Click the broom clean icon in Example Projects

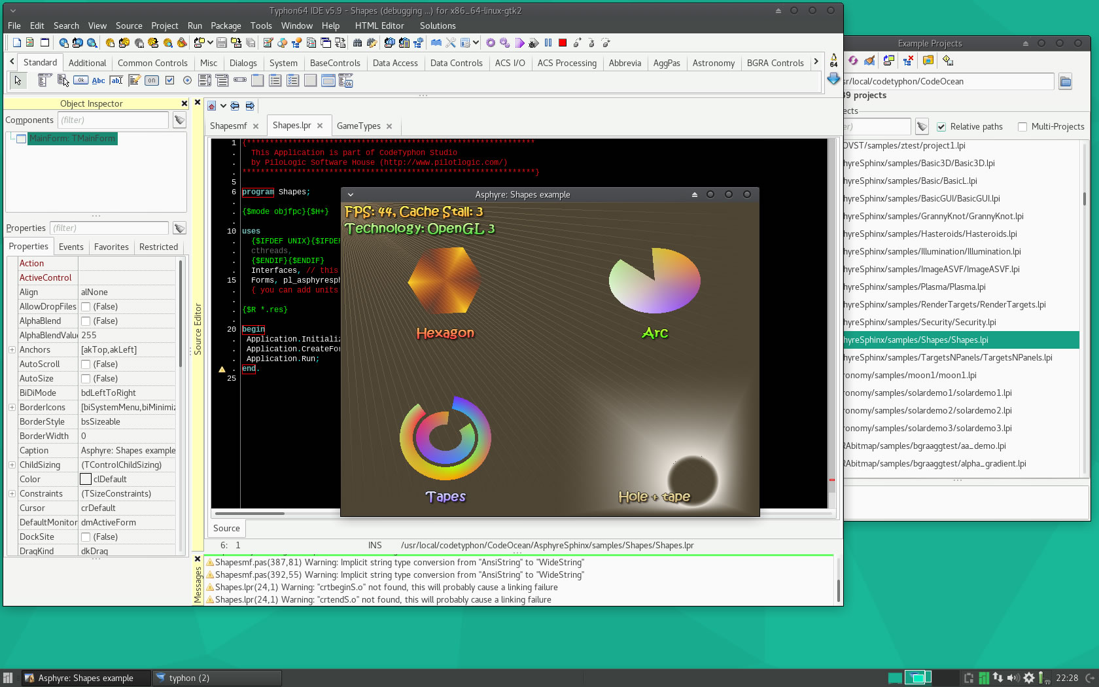(x=869, y=61)
